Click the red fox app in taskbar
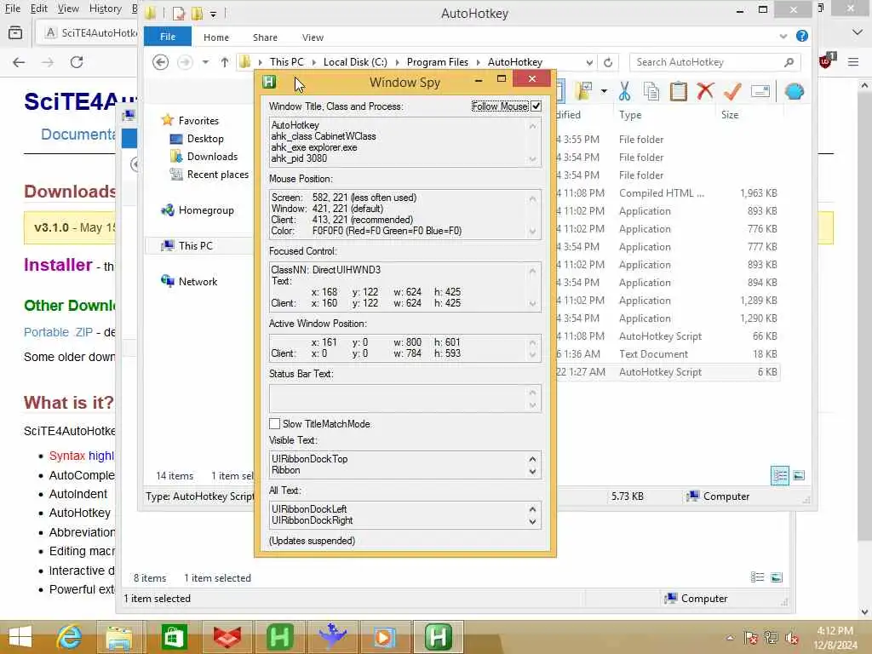Screen dimensions: 872x654 pos(227,636)
